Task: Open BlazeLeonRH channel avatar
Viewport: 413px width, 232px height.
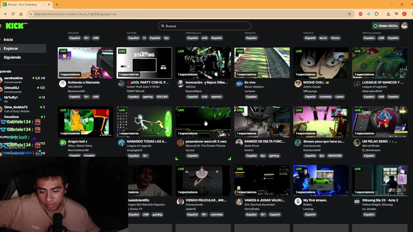Action: point(63,84)
